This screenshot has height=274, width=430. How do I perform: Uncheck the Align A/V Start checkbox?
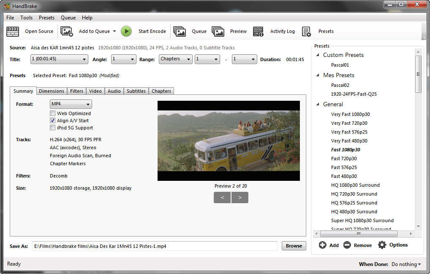coord(53,121)
